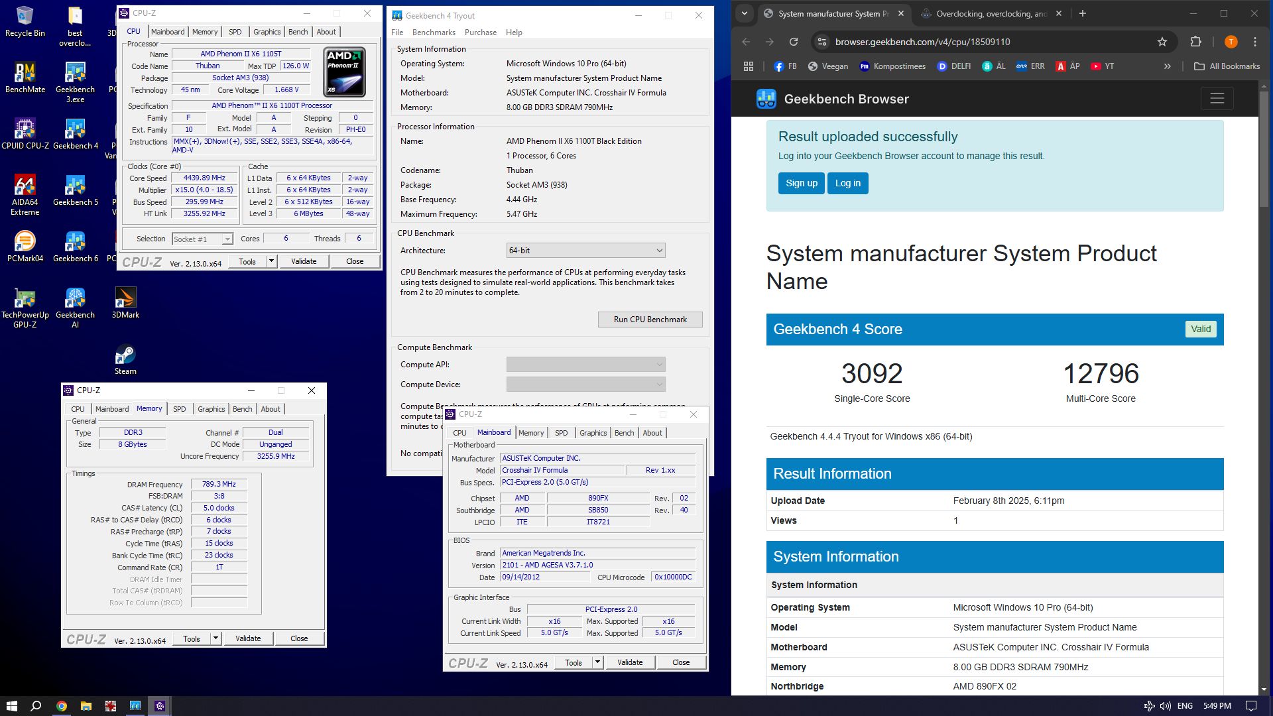Click Validate in the top CPU-Z window

[304, 261]
